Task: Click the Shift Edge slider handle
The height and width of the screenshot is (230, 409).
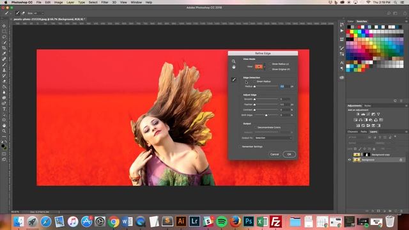Action: 266,115
